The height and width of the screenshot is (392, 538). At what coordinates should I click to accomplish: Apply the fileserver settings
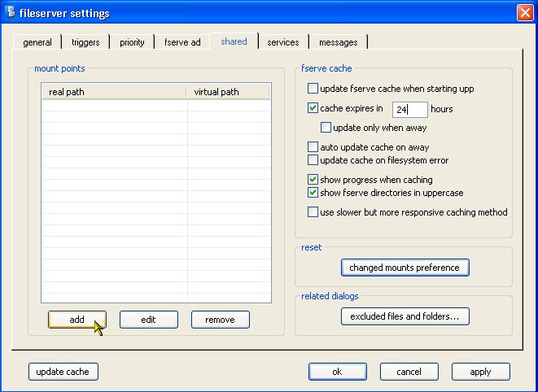[481, 372]
